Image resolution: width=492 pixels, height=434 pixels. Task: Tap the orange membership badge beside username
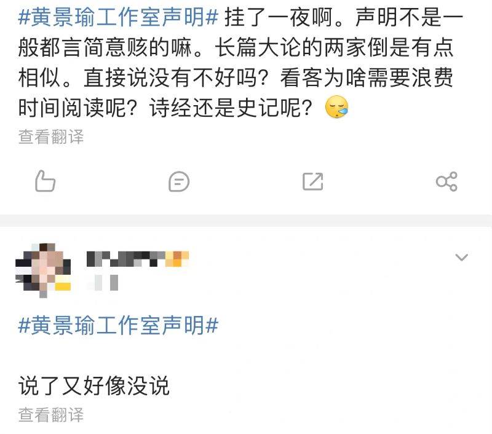click(177, 259)
